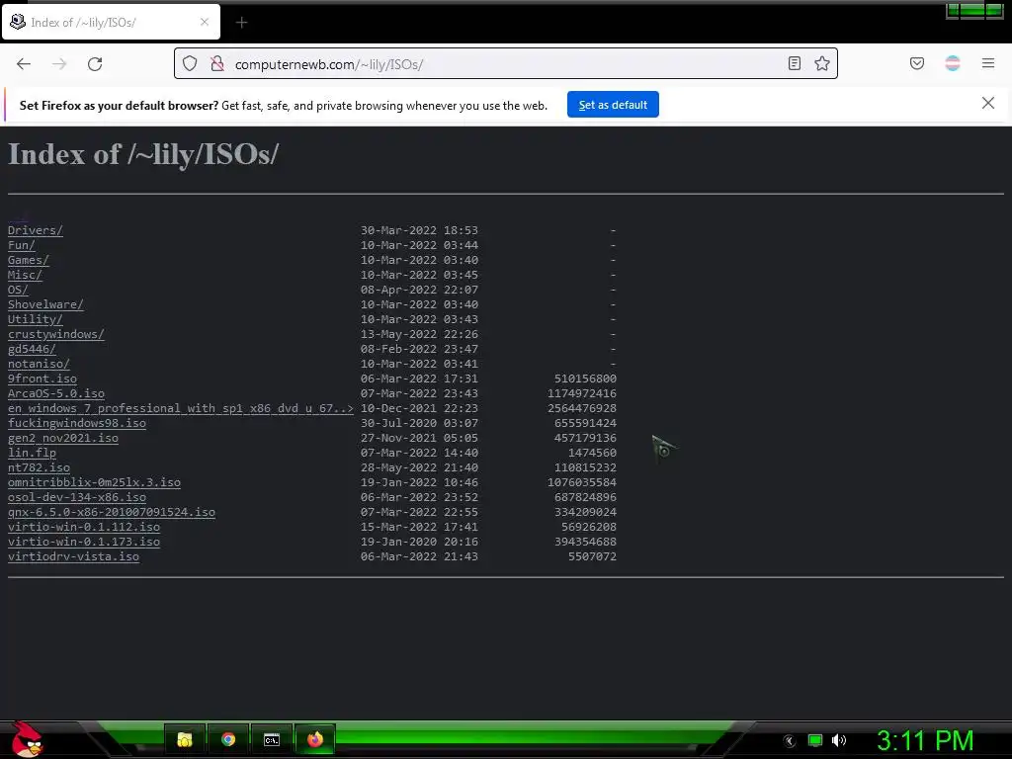Focus the address bar URL field
The image size is (1012, 759).
point(505,64)
